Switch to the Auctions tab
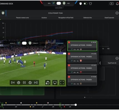119x111 pixels. point(44,18)
